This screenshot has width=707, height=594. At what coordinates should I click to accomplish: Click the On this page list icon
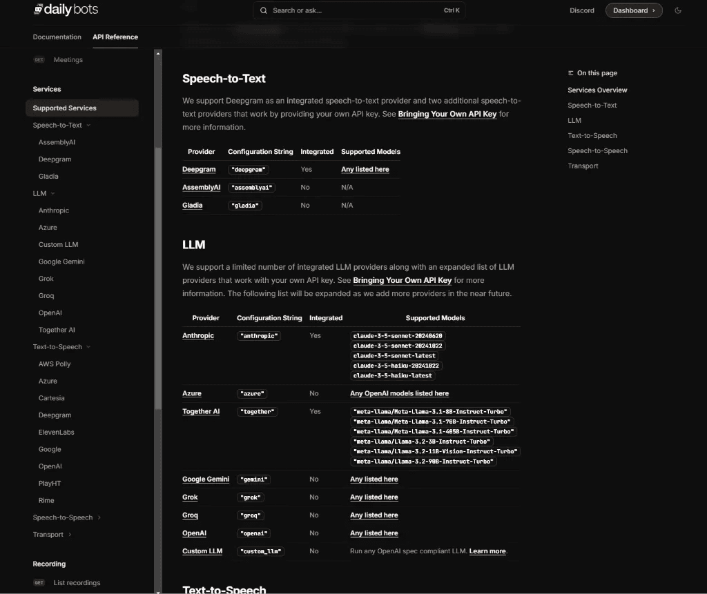click(571, 73)
